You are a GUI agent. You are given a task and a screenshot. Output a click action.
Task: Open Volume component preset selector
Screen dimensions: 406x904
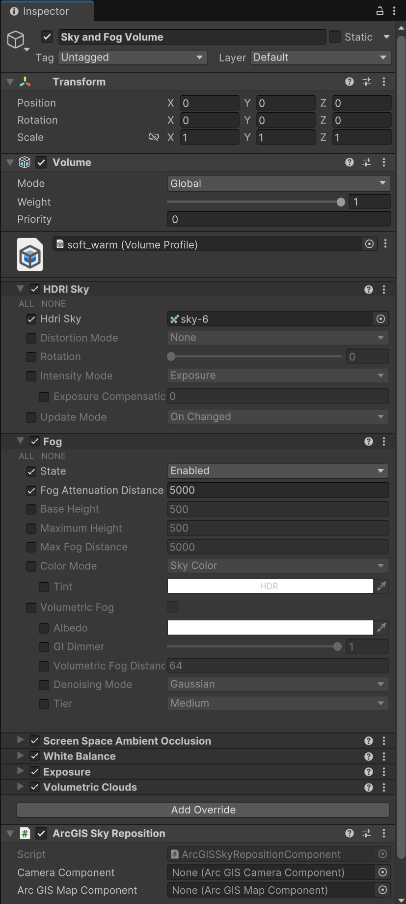(367, 162)
